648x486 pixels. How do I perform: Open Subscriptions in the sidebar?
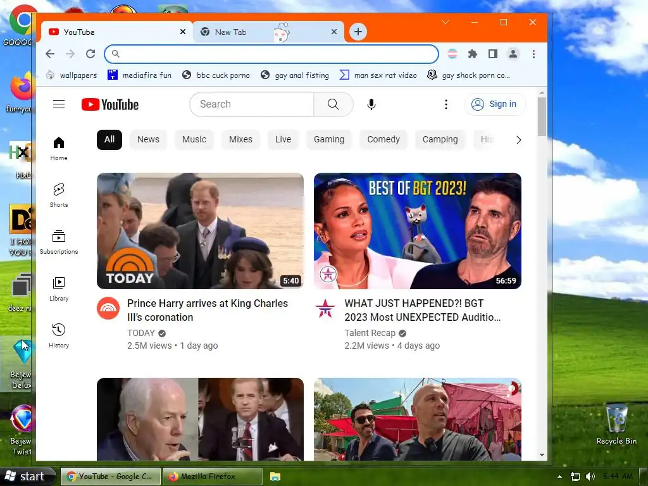[59, 242]
